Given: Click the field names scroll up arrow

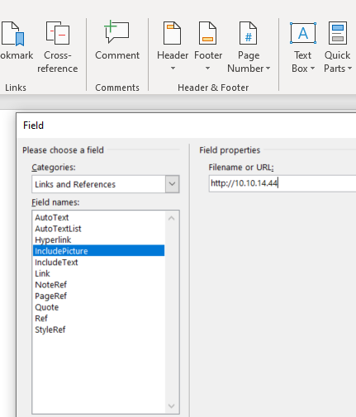Looking at the screenshot, I should pos(172,218).
